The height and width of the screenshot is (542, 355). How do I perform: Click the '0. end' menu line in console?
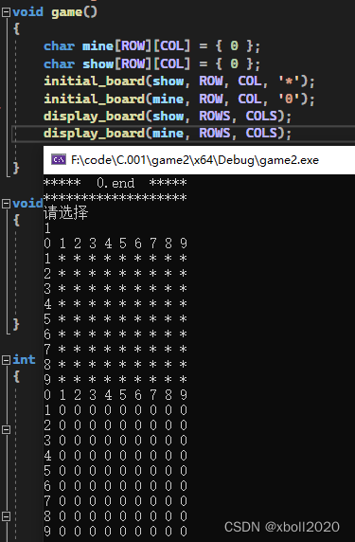click(115, 183)
